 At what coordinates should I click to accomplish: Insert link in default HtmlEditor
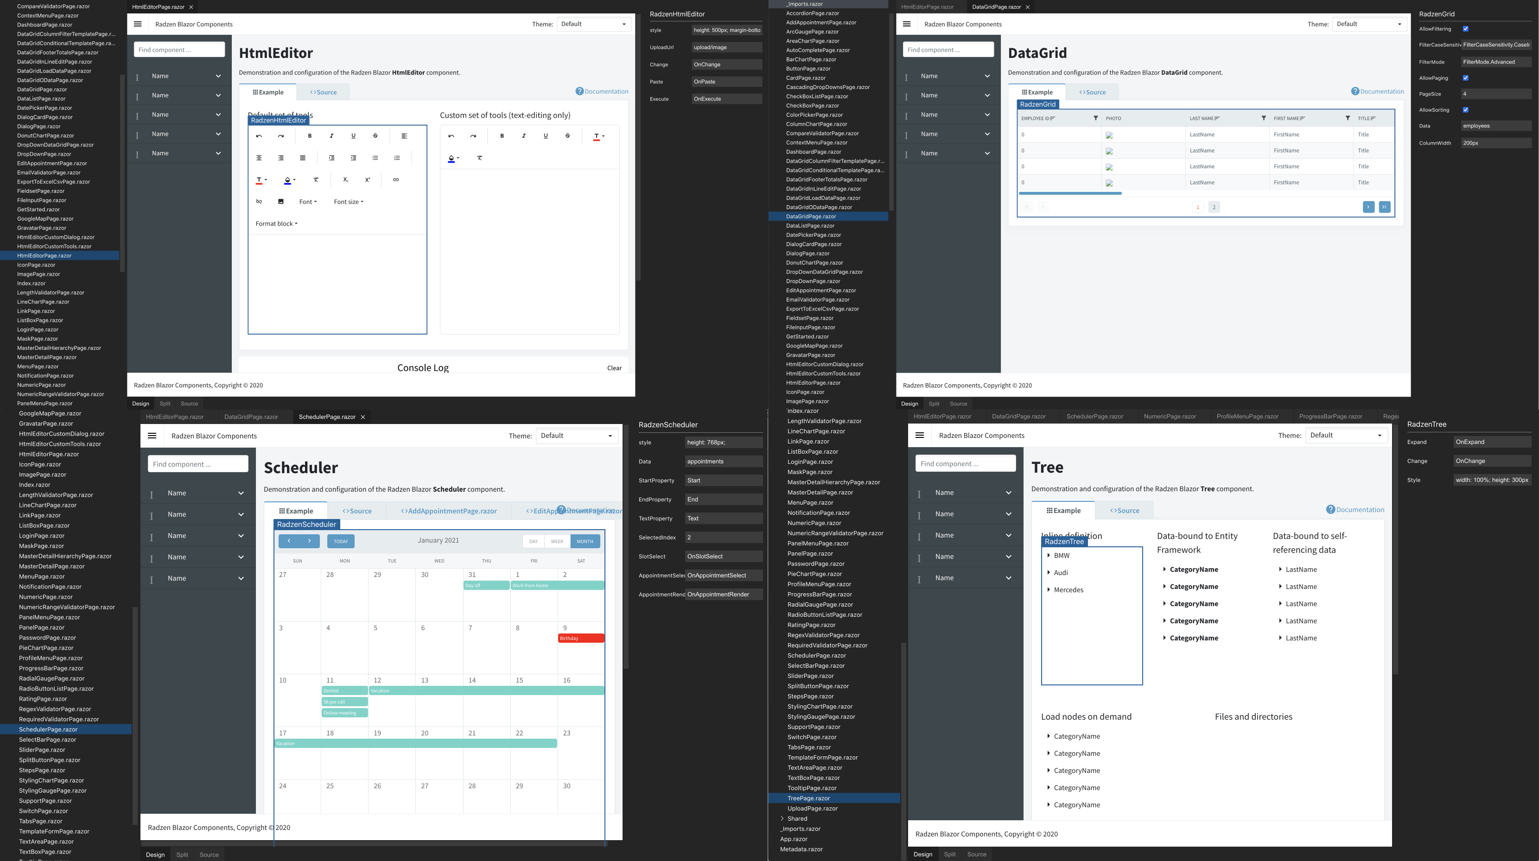[x=395, y=180]
